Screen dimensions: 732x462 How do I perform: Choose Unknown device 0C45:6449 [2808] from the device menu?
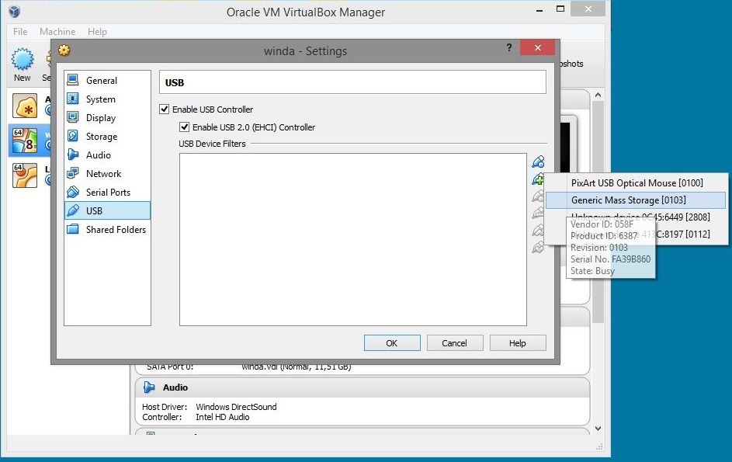pos(636,217)
